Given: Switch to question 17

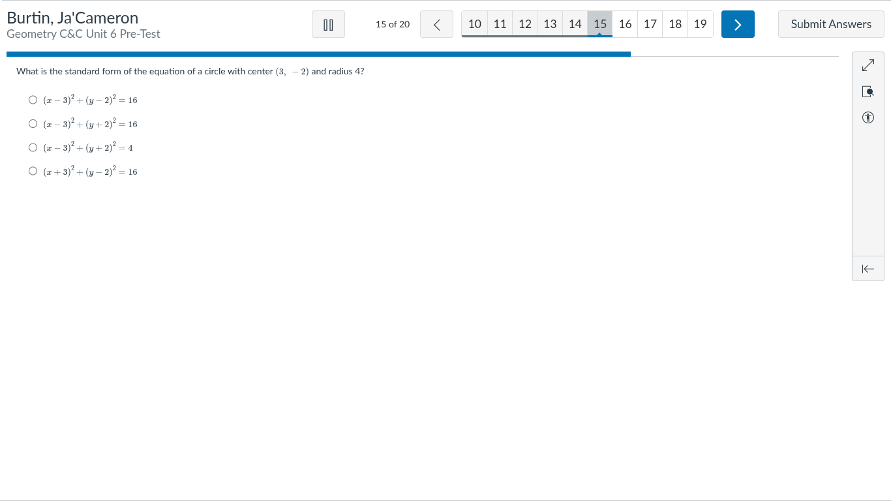Looking at the screenshot, I should coord(650,24).
